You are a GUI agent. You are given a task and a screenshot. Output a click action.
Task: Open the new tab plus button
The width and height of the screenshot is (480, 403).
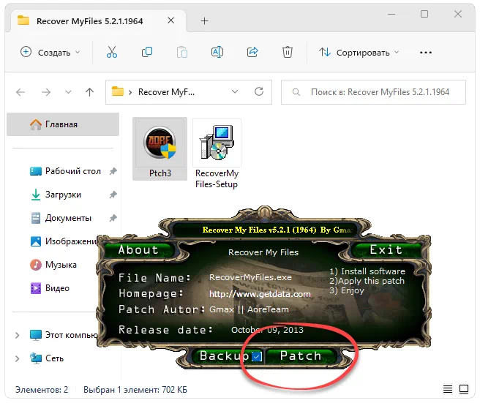(204, 20)
